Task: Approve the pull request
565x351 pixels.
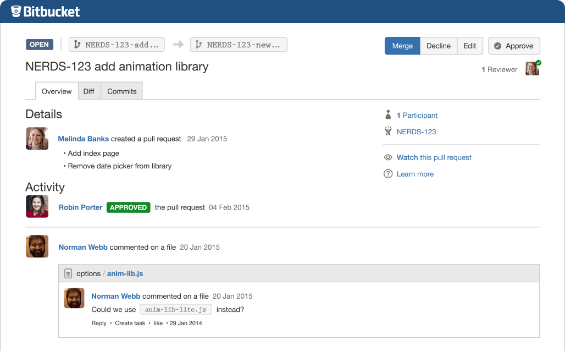Action: 514,46
